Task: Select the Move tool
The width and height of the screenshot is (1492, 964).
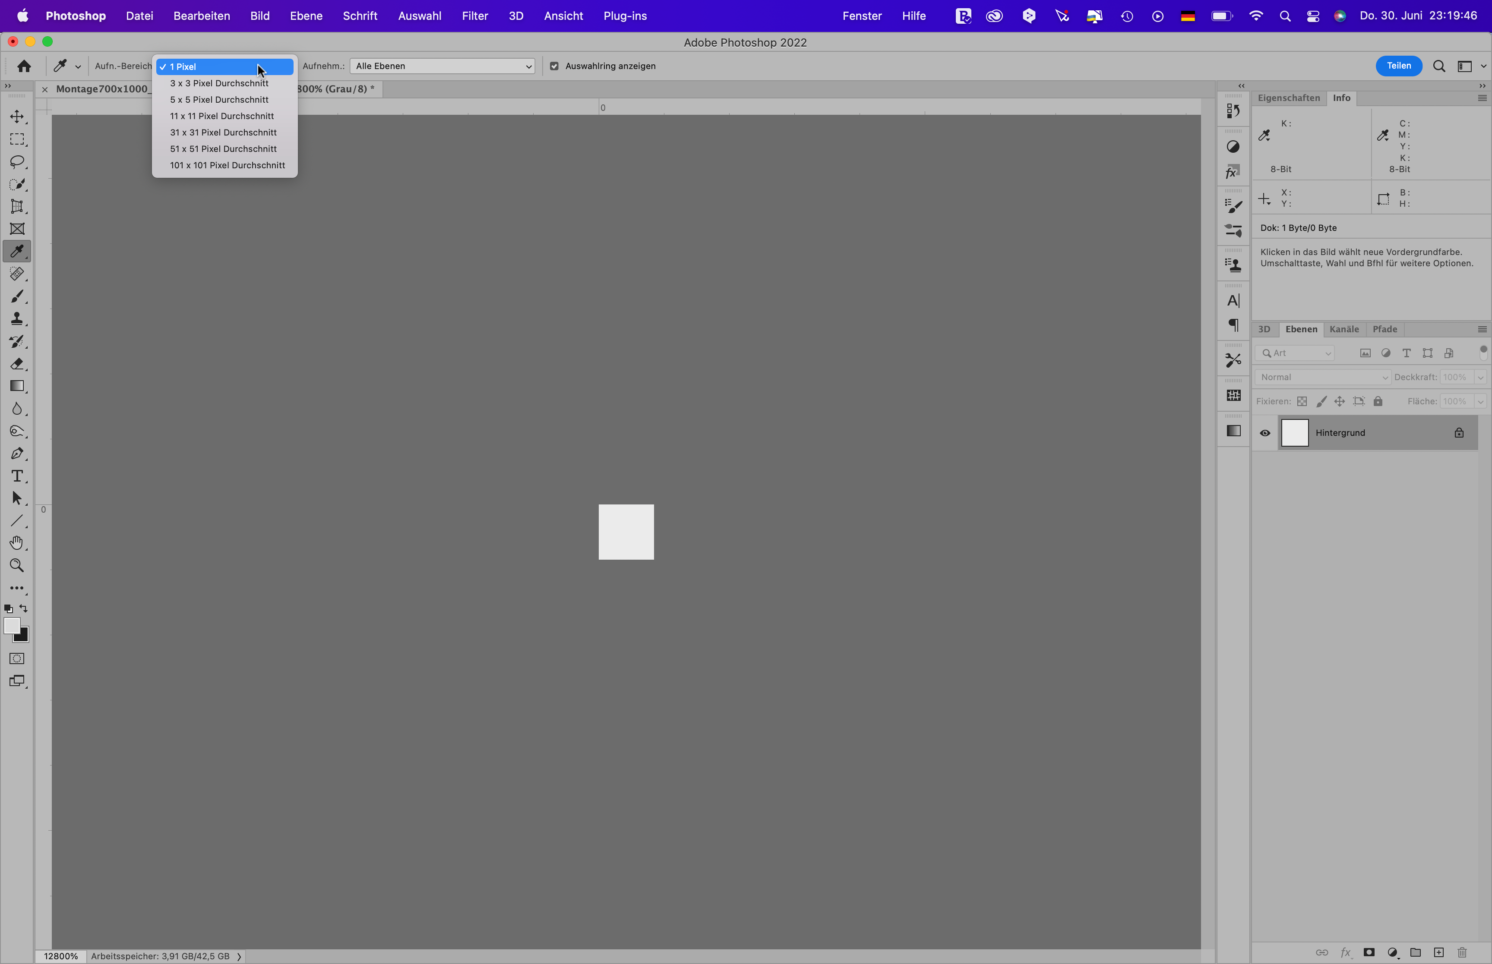Action: pos(17,117)
